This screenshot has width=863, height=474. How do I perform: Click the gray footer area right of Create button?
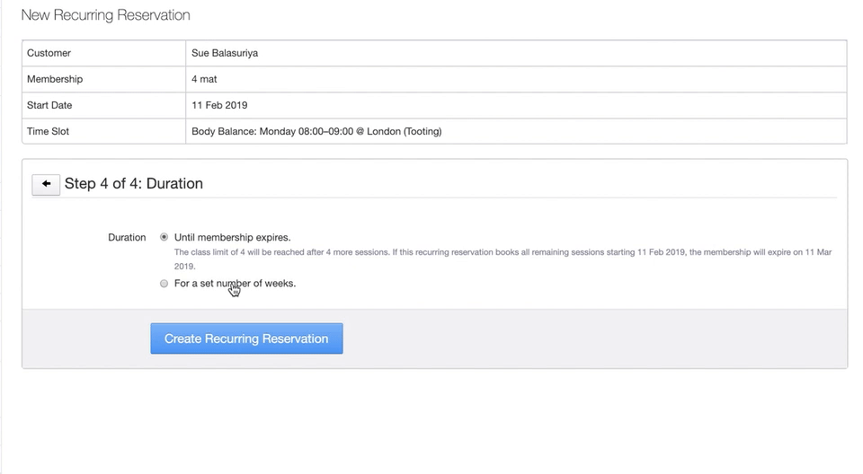[x=593, y=338]
